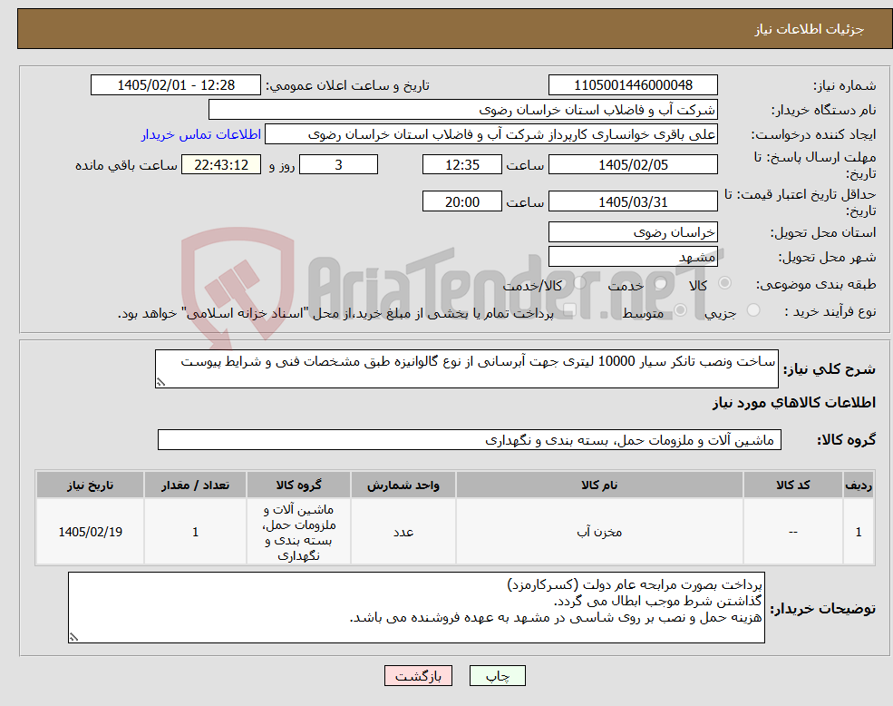Click the تاریخ نیاز column header

90,485
